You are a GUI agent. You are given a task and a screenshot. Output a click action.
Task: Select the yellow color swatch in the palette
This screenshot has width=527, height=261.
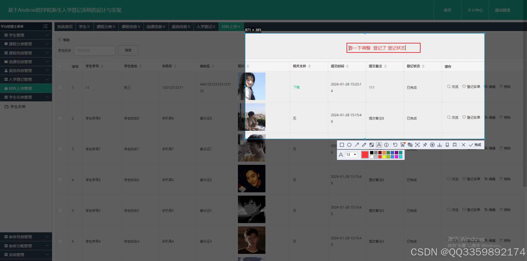384,156
